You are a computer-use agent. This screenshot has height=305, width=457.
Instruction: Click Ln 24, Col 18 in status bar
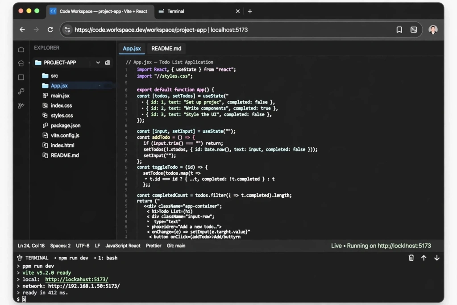31,246
